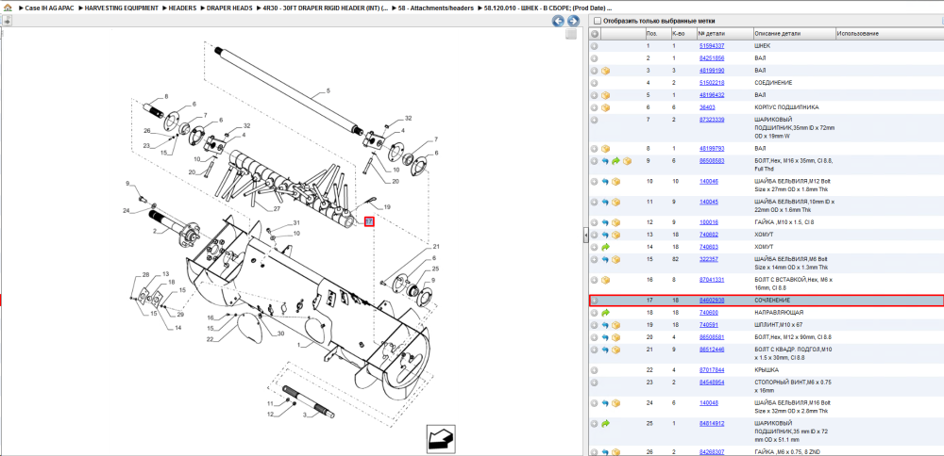
Task: Select 'НАПРАВЛЯЮЩАЯ' description text
Action: [x=779, y=313]
